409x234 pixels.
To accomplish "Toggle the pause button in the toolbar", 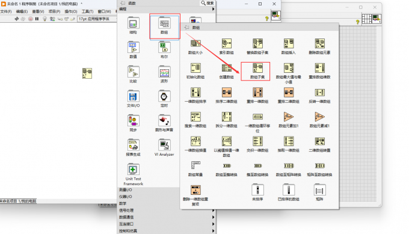I will point(37,19).
